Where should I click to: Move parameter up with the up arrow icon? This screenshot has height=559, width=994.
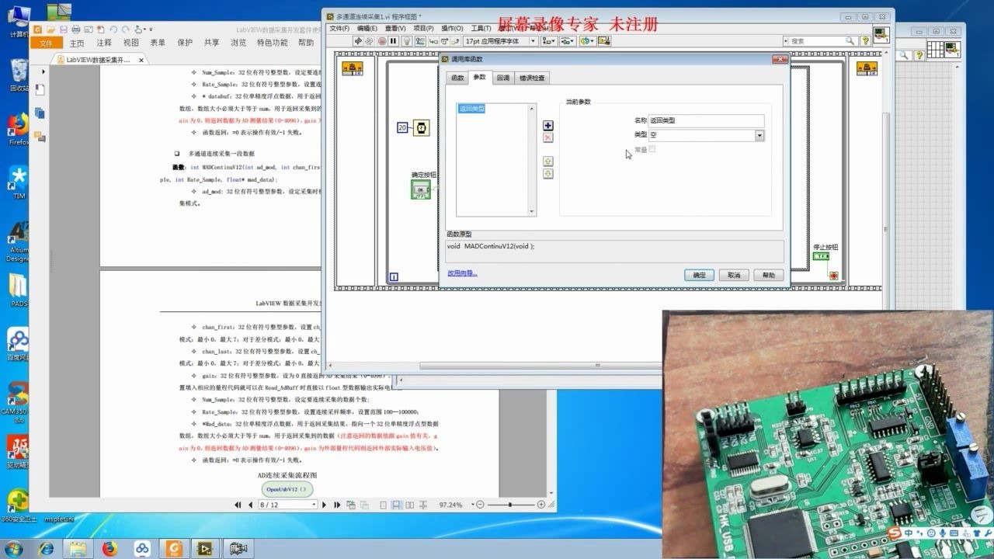(548, 161)
